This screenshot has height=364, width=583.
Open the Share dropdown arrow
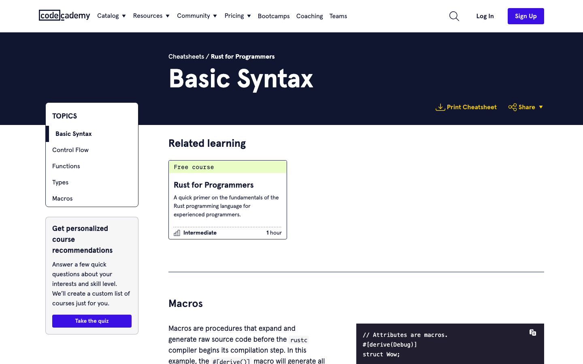click(541, 107)
